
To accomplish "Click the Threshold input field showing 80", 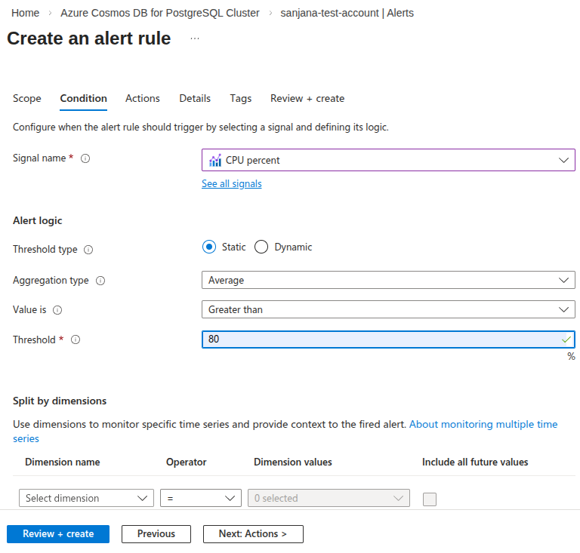I will pos(388,339).
